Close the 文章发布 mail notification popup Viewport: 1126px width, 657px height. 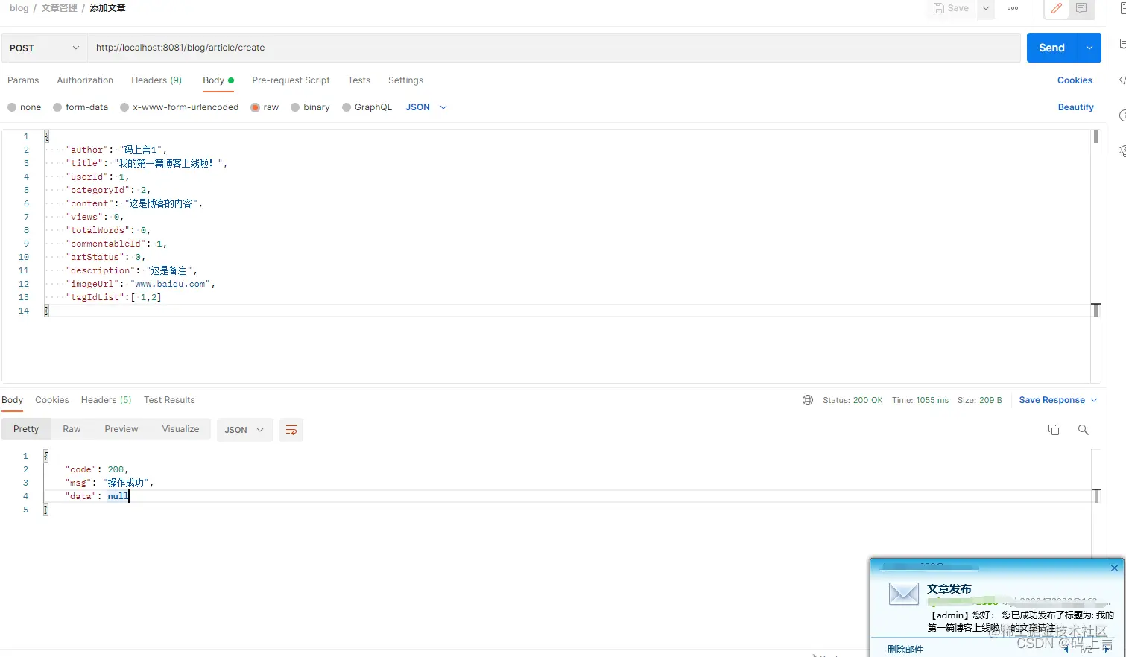point(1114,568)
